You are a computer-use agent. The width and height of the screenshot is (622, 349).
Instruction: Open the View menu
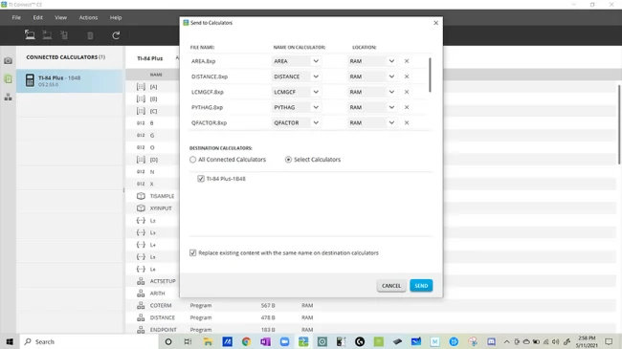pyautogui.click(x=60, y=17)
